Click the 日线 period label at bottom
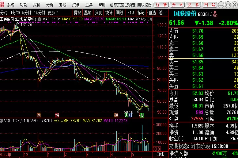The image size is (238, 158). 160,154
